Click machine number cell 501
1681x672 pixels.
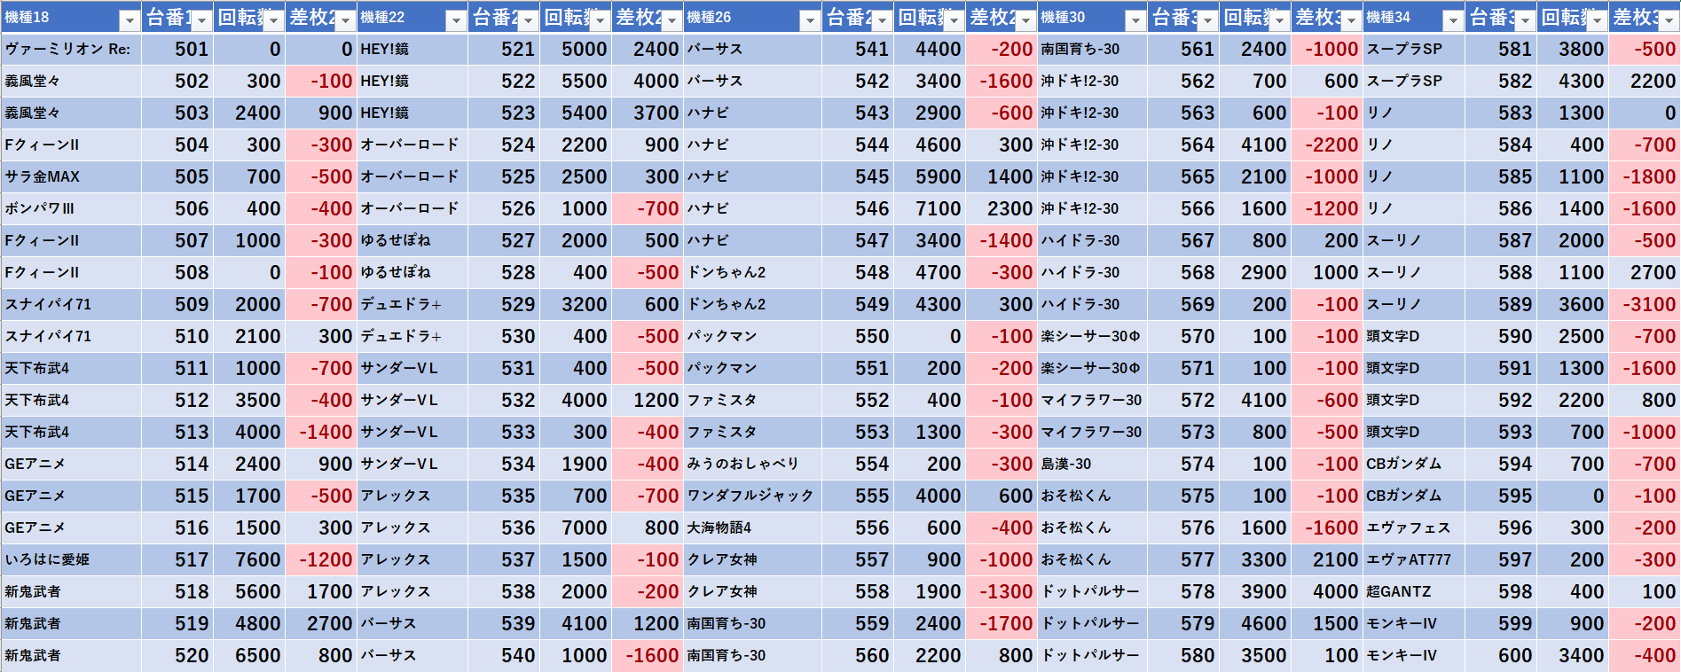177,50
